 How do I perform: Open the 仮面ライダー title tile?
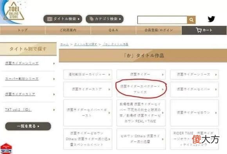(x=141, y=75)
